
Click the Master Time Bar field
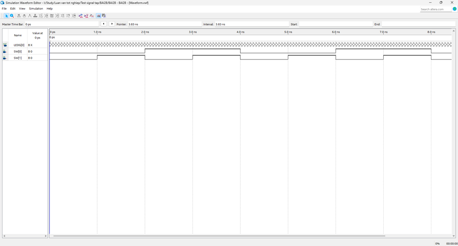pyautogui.click(x=61, y=24)
